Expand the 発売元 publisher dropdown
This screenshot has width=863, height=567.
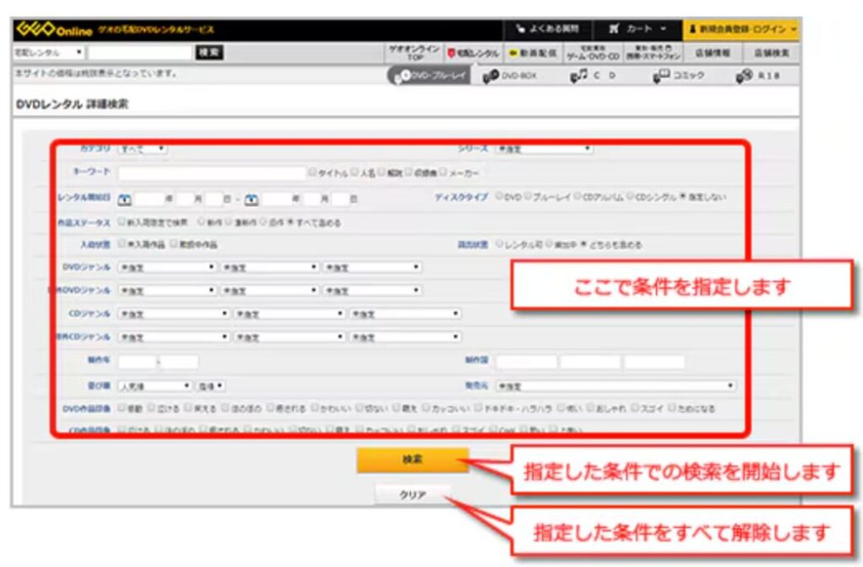point(615,386)
